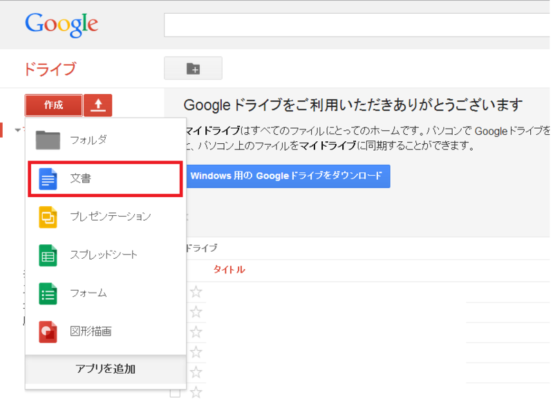This screenshot has width=553, height=402.
Task: Click the upload arrow button
Action: tap(98, 105)
